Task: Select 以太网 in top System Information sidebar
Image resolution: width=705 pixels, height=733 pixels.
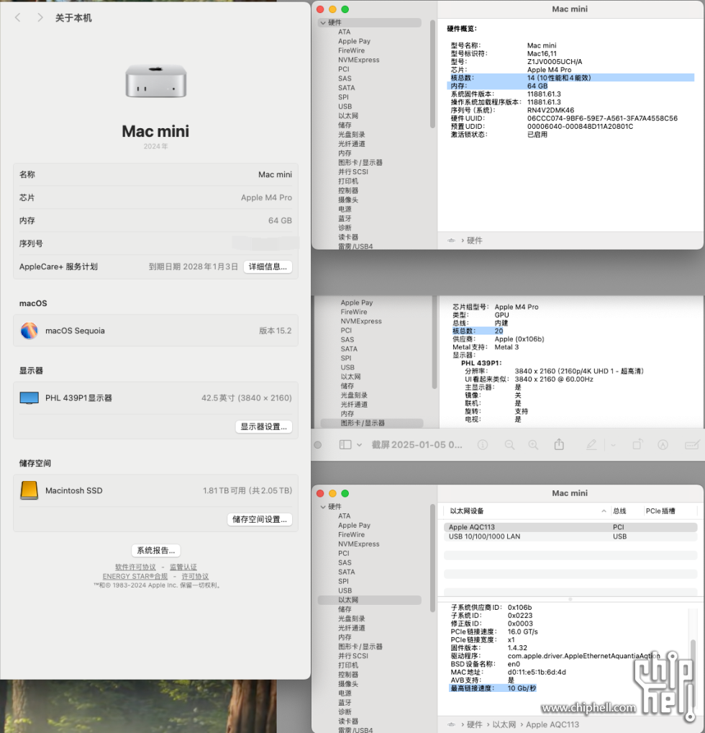Action: (x=348, y=115)
